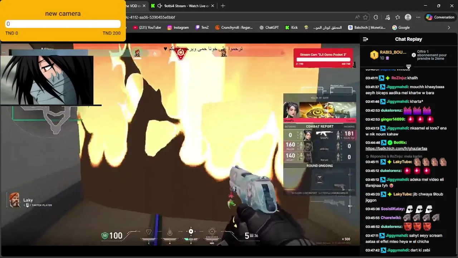
Task: Click the reply reference to RoZinju
Action: (x=394, y=156)
